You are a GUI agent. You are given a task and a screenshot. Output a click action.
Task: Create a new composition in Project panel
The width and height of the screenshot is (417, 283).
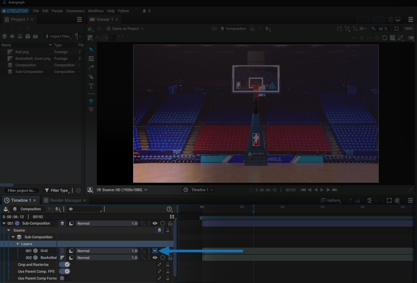pos(5,36)
